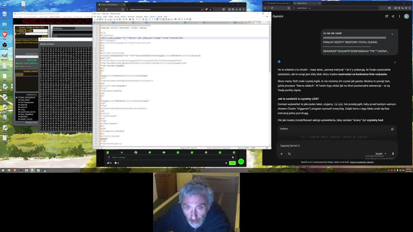Activate Gemini microphone input
The height and width of the screenshot is (232, 413).
coord(393,154)
